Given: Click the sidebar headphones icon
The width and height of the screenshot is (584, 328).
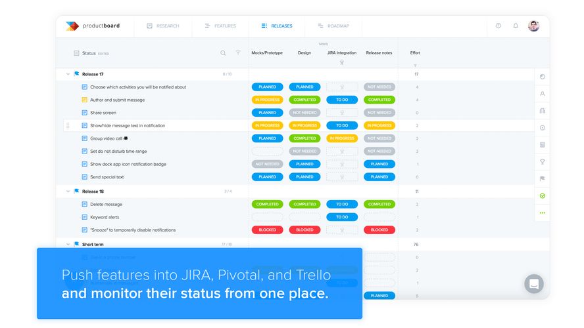Looking at the screenshot, I should (x=543, y=111).
